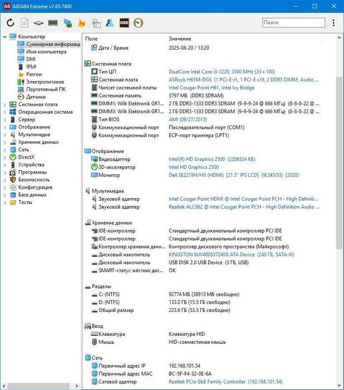Open the Report page icon
This screenshot has height=390, width=344.
(25, 23)
